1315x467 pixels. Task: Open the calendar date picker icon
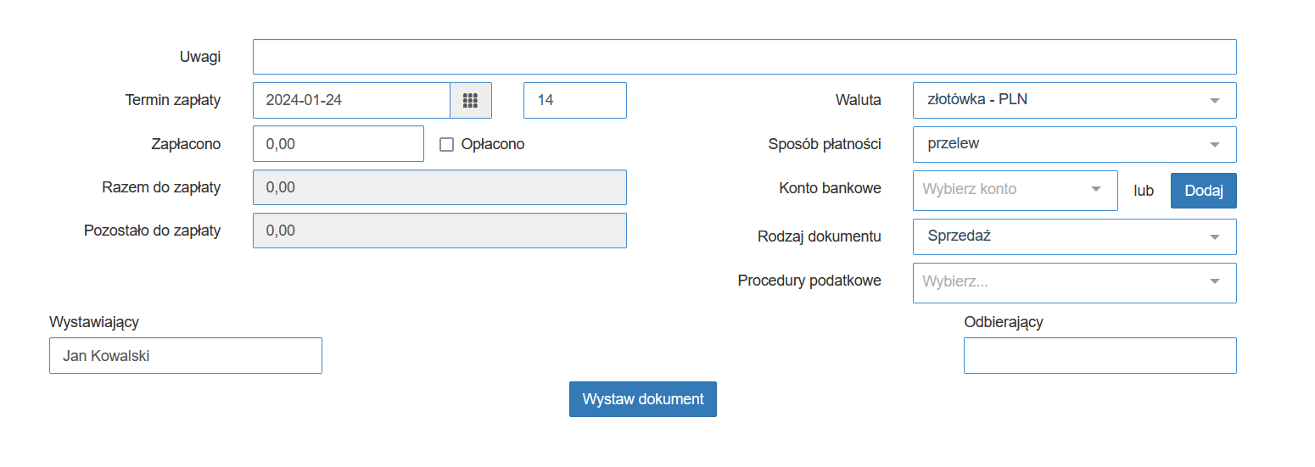(471, 100)
